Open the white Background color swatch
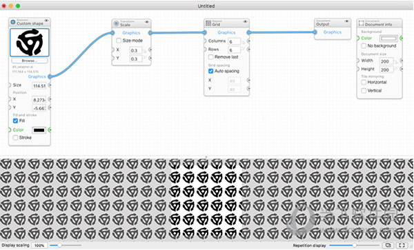 click(x=388, y=39)
